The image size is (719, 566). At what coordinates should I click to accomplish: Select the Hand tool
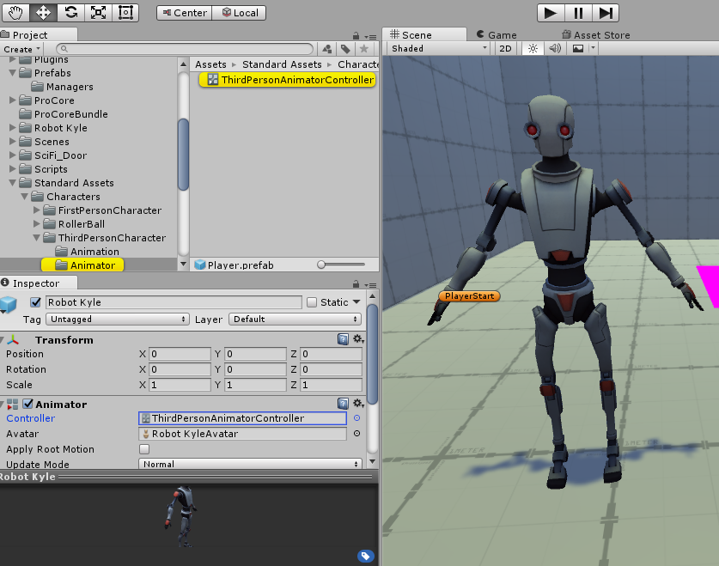click(15, 12)
